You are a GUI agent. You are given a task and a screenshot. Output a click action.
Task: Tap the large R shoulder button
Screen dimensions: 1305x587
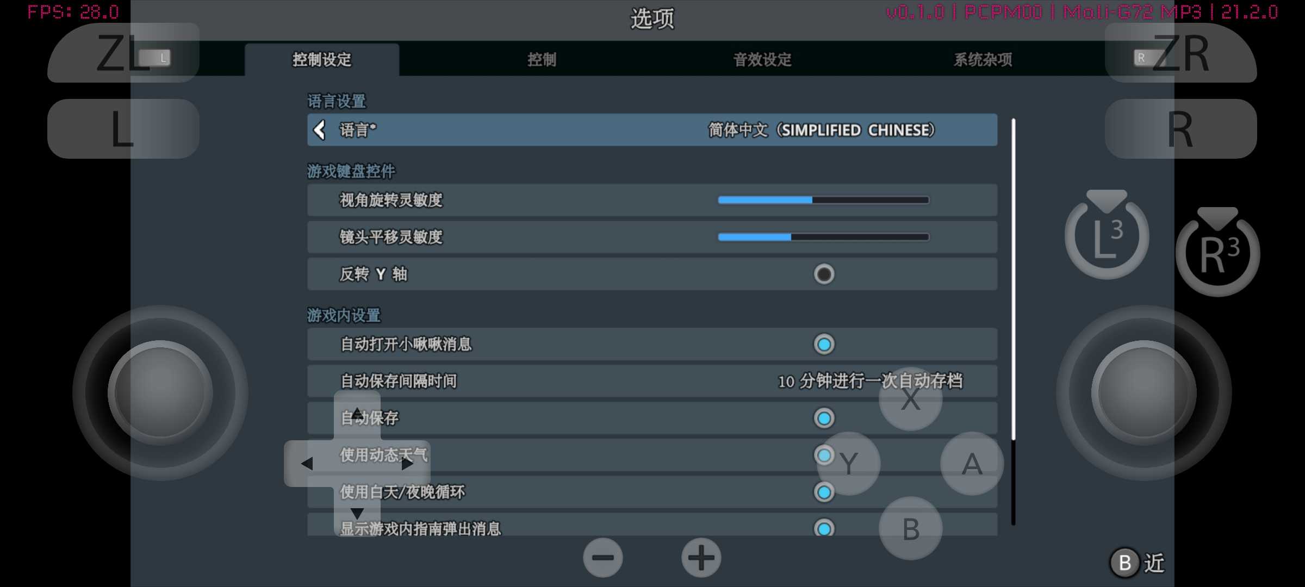point(1180,129)
